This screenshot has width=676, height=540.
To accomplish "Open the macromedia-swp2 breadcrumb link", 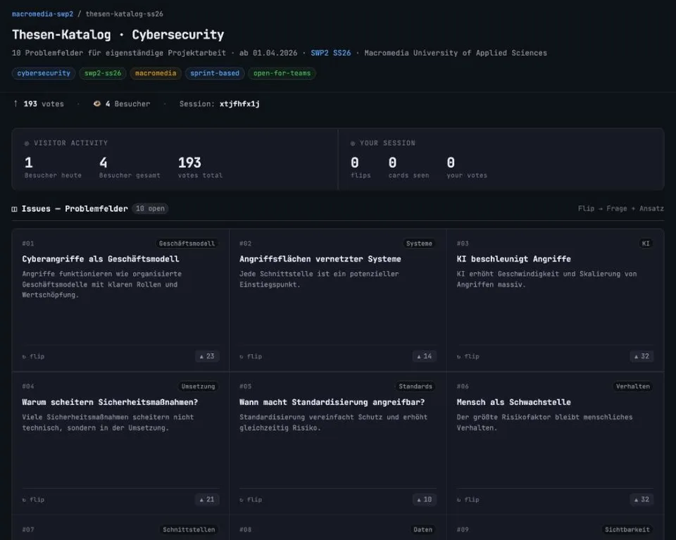I will [42, 14].
